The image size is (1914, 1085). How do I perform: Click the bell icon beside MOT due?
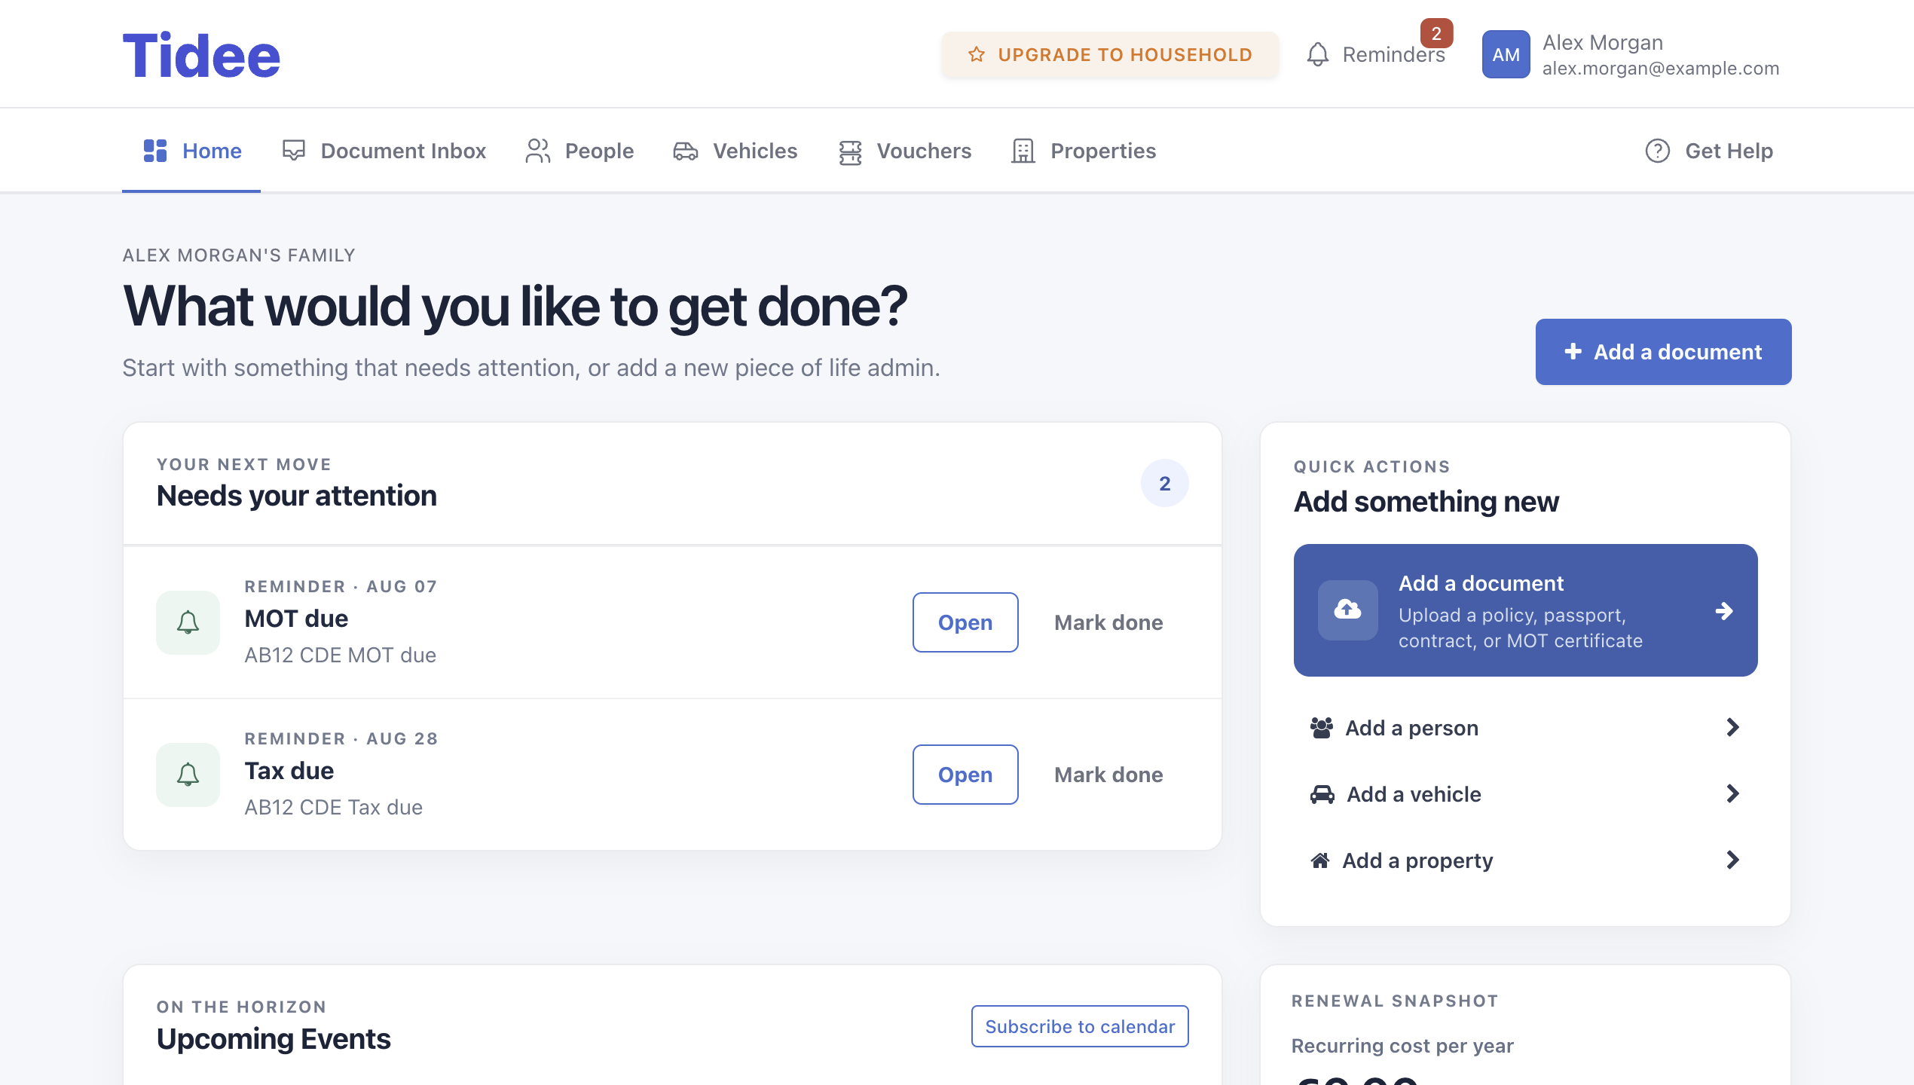188,622
